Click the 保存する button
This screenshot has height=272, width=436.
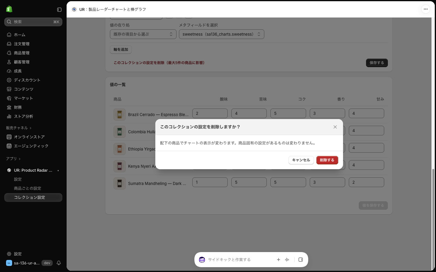377,63
